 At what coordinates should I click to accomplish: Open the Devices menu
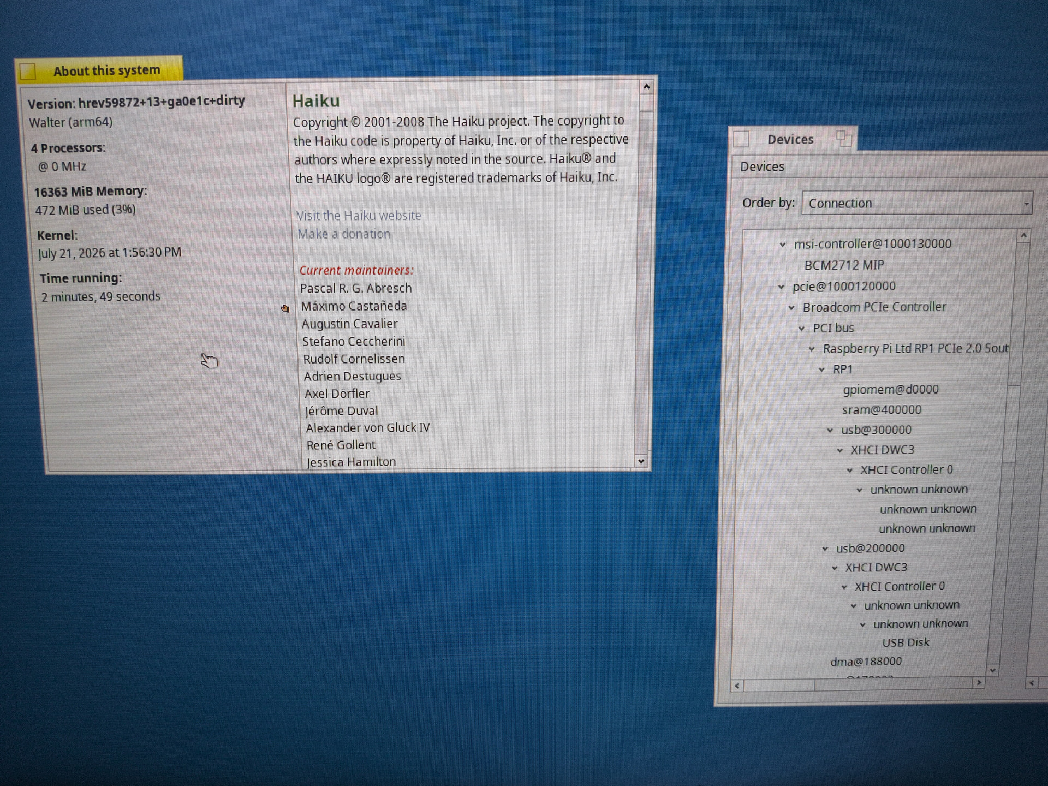click(x=762, y=167)
